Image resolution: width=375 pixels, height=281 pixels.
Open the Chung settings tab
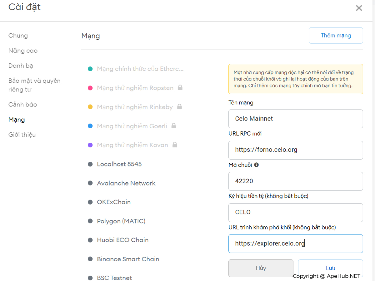pos(18,36)
